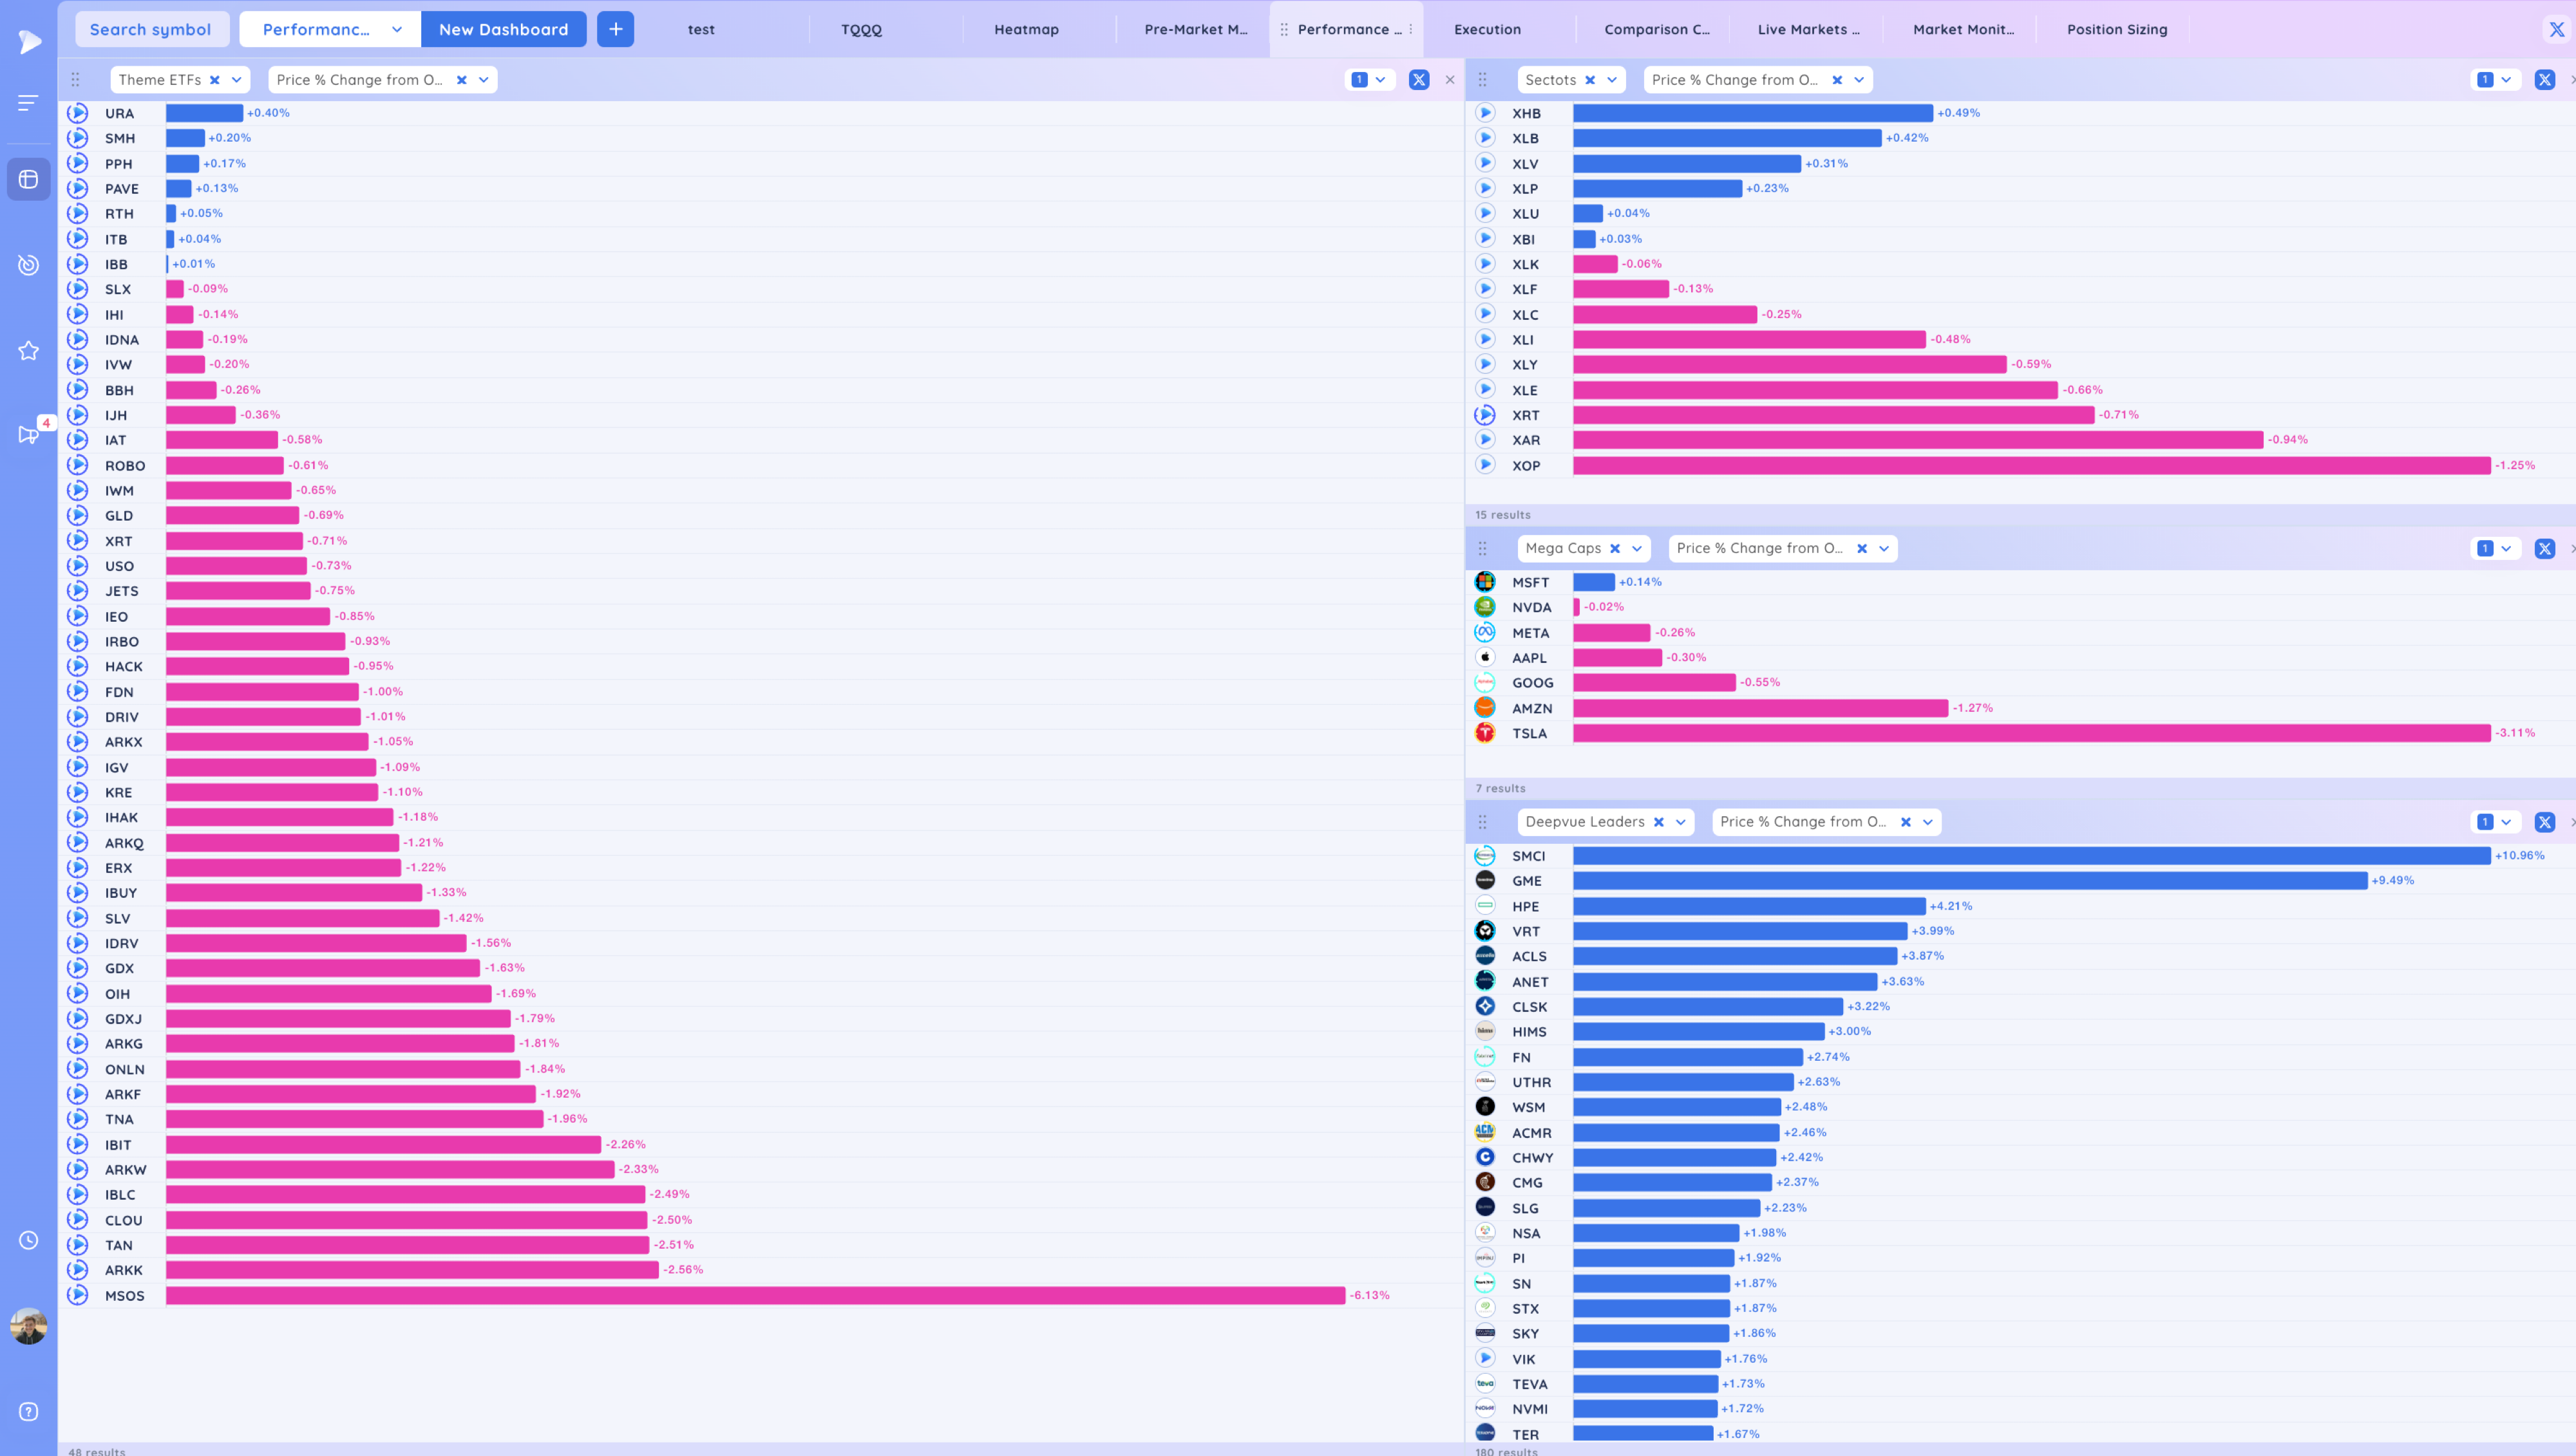Expand the Deepvue Leaders list dropdown
Viewport: 2576px width, 1456px height.
click(1681, 822)
